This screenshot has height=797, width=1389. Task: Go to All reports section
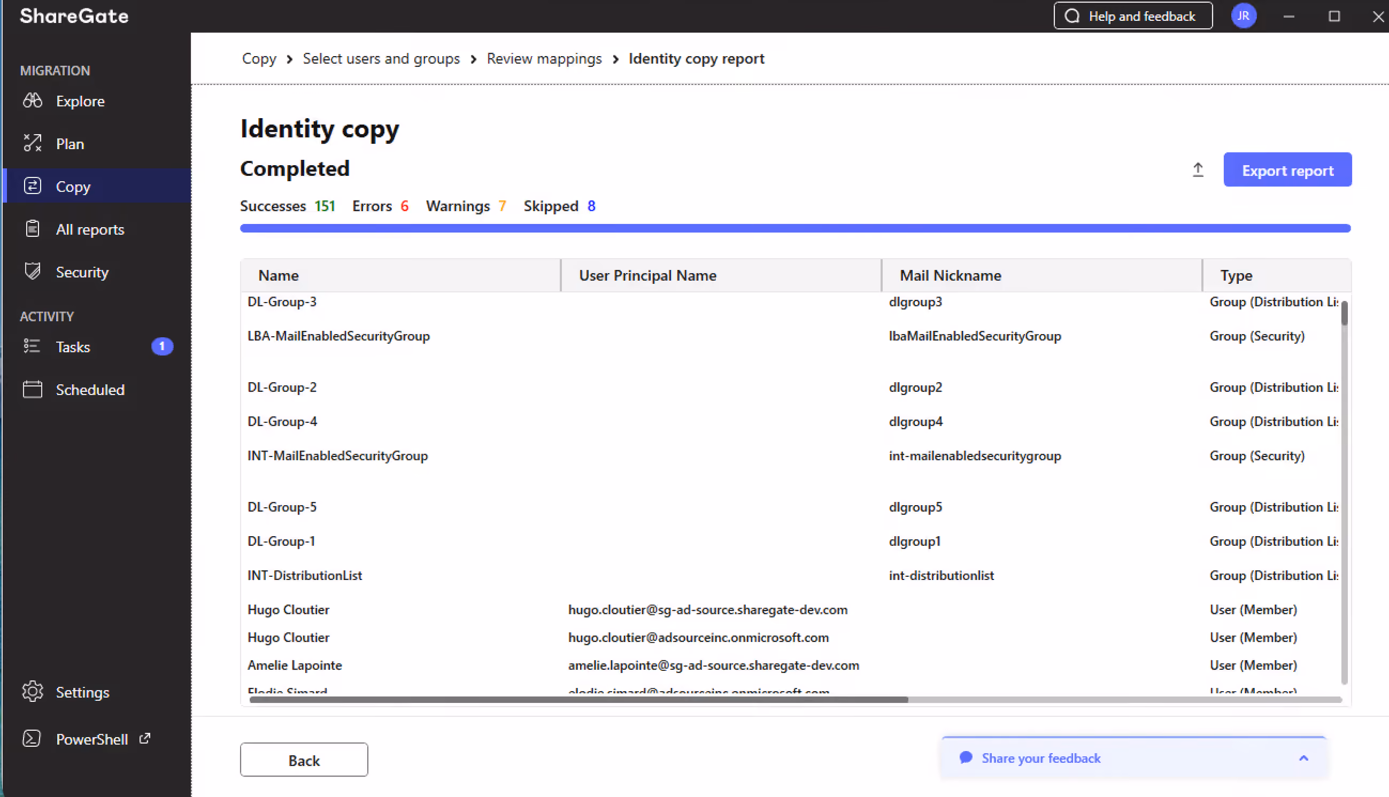coord(97,229)
